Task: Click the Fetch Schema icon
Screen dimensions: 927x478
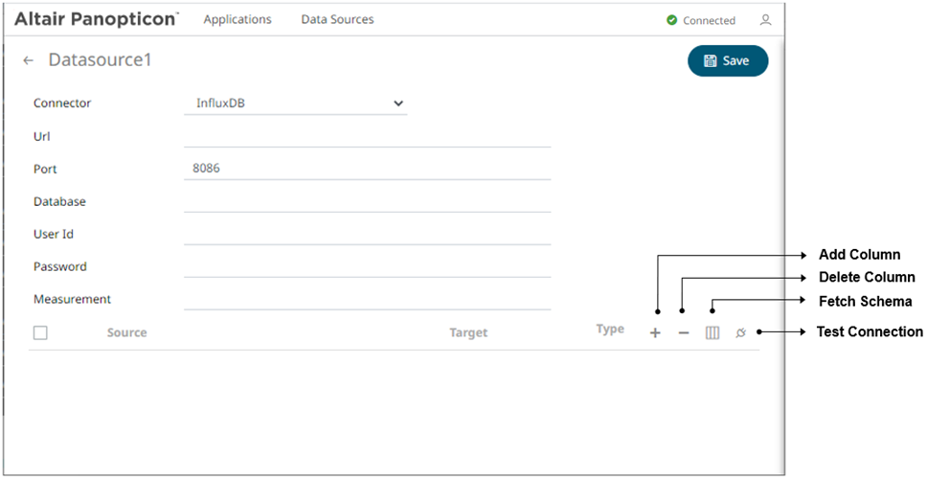Action: click(712, 333)
